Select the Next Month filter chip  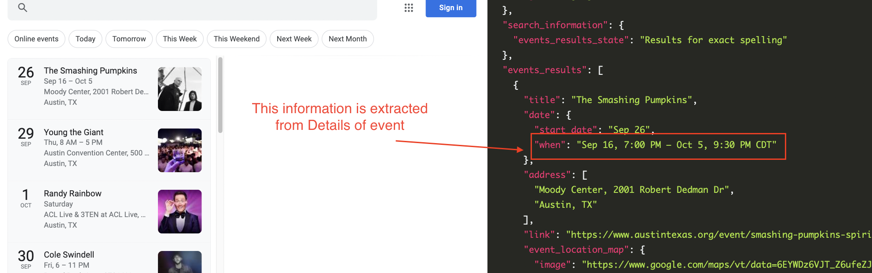[x=348, y=39]
